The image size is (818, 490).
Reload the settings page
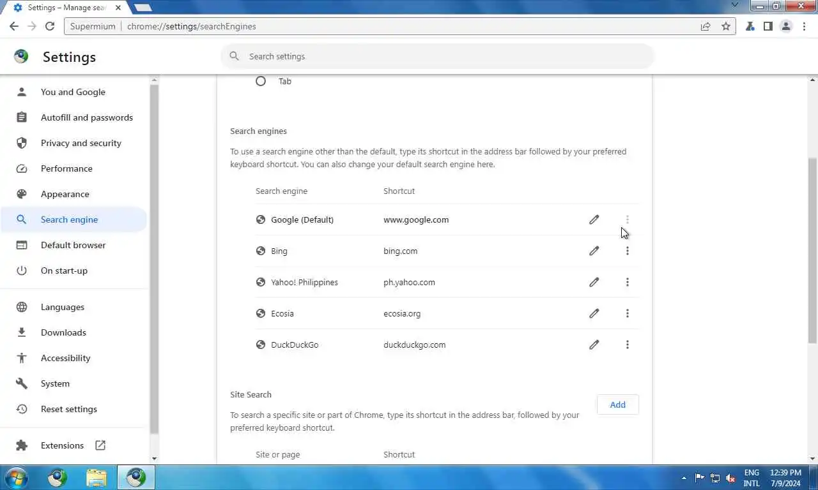(50, 26)
